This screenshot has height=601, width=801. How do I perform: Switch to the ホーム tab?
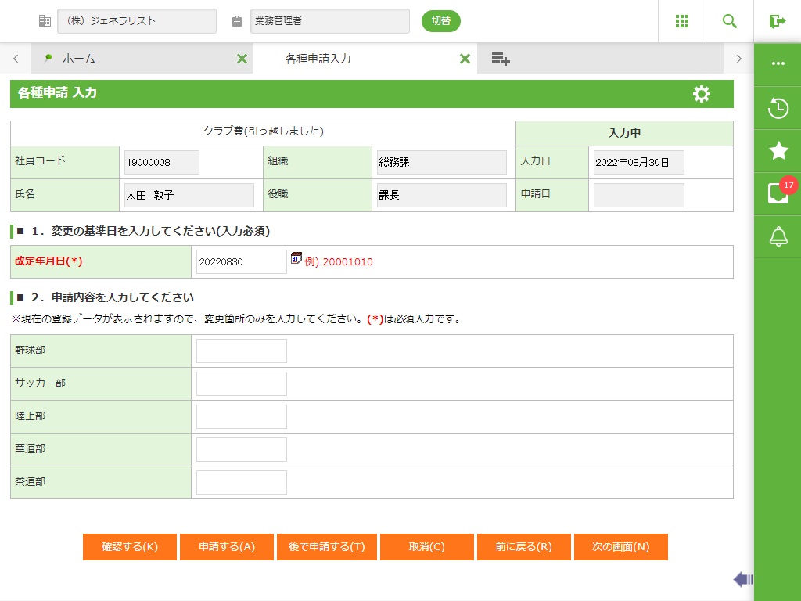point(78,59)
